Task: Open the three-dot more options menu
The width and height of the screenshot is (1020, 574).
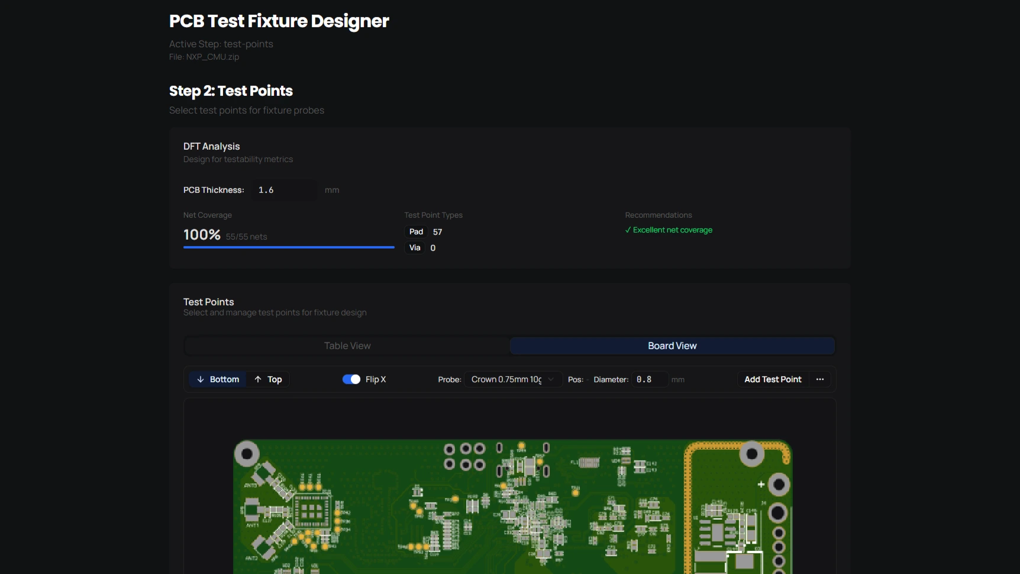Action: click(820, 379)
